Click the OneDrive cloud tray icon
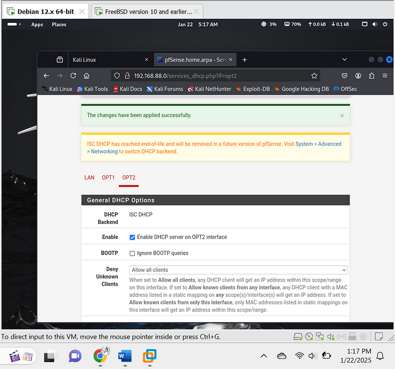The height and width of the screenshot is (369, 395). [x=281, y=356]
